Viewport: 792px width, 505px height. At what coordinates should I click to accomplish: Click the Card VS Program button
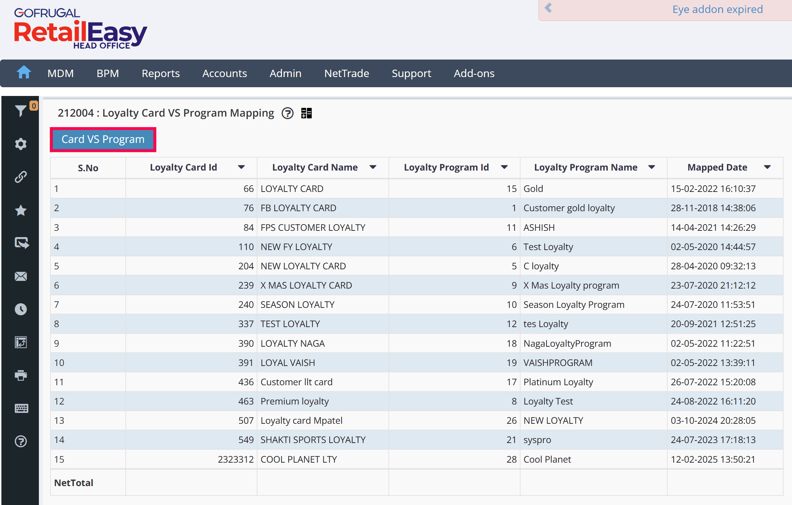tap(103, 139)
